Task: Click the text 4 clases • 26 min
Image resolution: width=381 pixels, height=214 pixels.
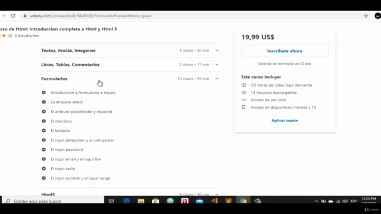Action: point(194,51)
